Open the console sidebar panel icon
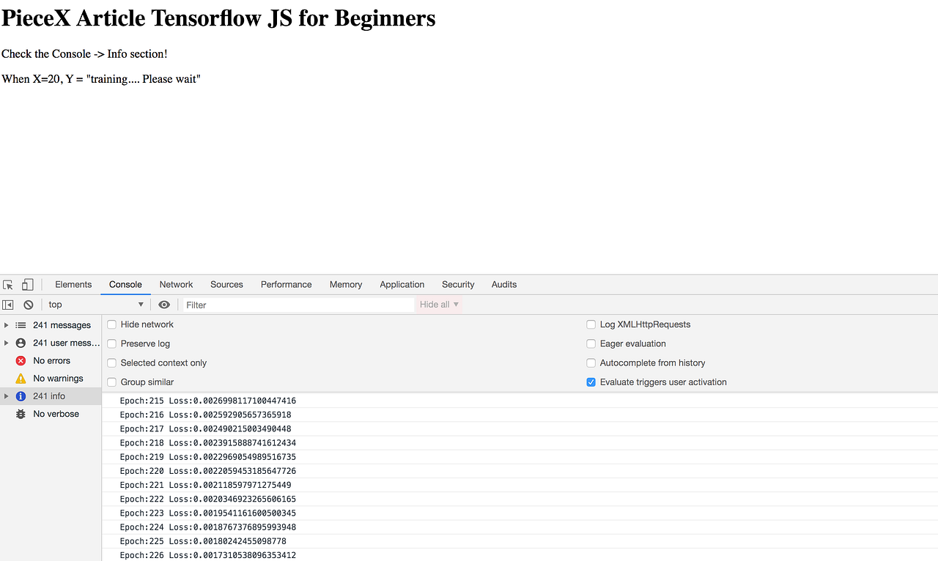The image size is (938, 561). pos(8,304)
